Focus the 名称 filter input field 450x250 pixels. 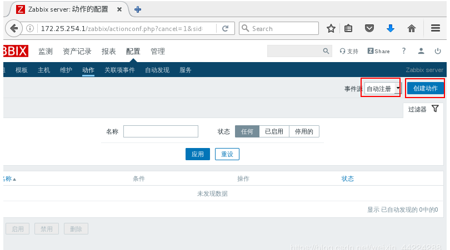(x=161, y=131)
